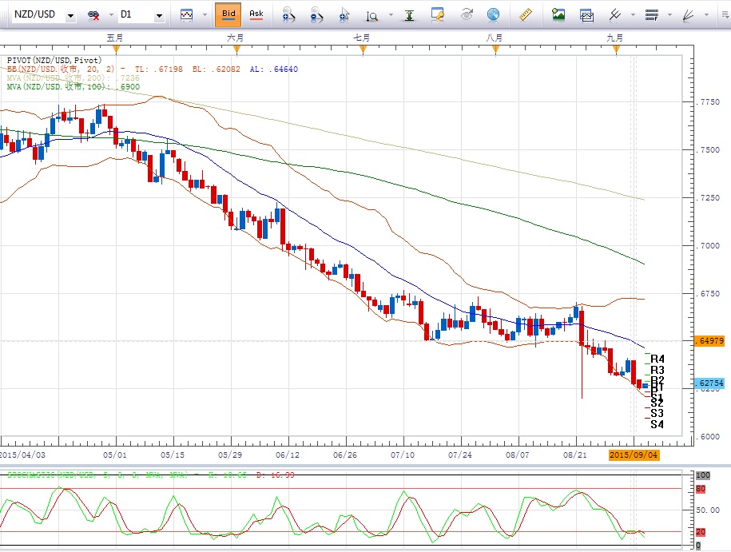
Task: Click the .6750 price axis label
Action: point(708,294)
